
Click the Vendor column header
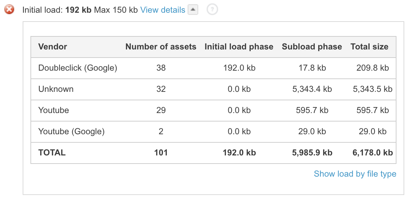click(x=53, y=47)
